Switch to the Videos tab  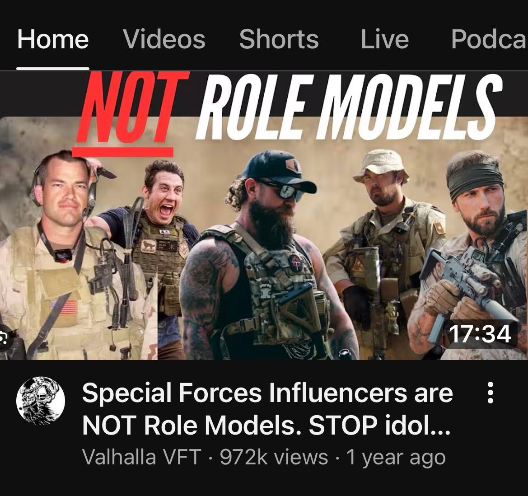pos(164,39)
